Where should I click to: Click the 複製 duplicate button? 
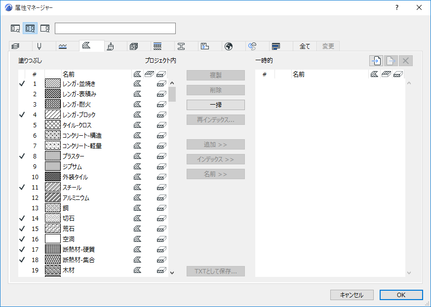215,75
